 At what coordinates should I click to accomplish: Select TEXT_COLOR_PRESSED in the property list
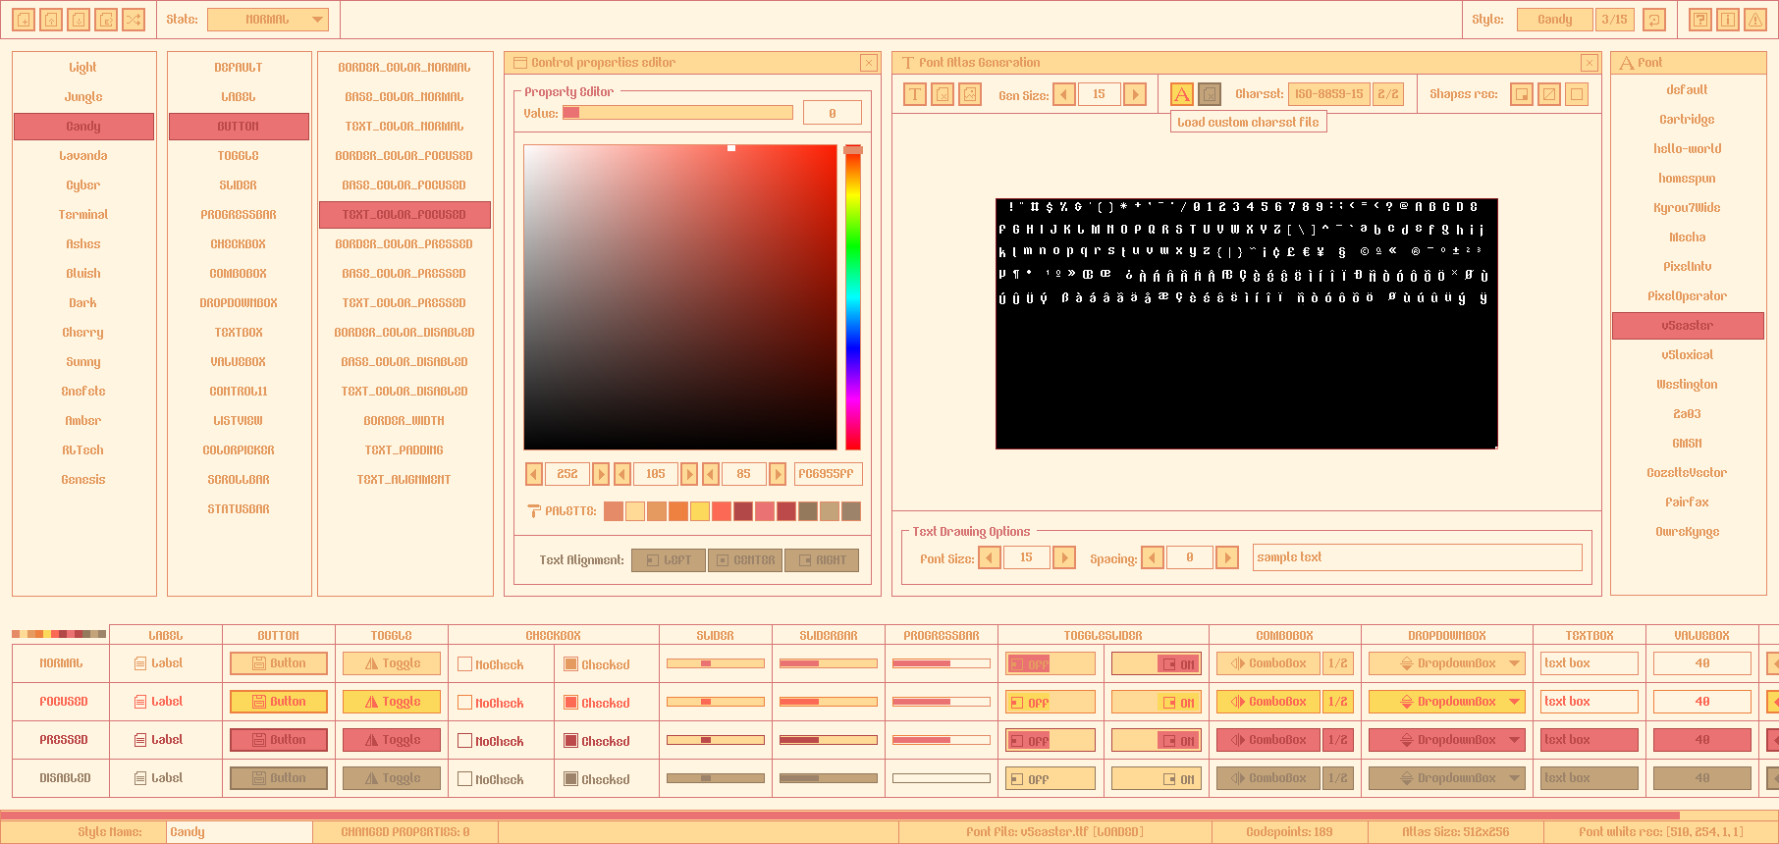(x=404, y=303)
